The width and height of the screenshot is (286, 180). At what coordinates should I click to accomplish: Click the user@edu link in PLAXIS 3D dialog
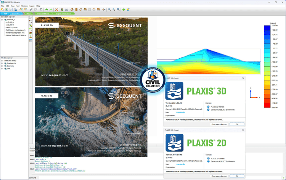(180, 112)
